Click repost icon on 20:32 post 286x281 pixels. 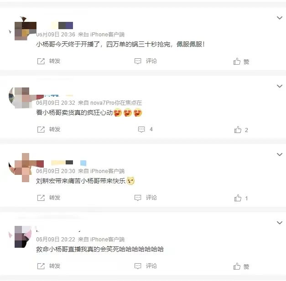[41, 129]
